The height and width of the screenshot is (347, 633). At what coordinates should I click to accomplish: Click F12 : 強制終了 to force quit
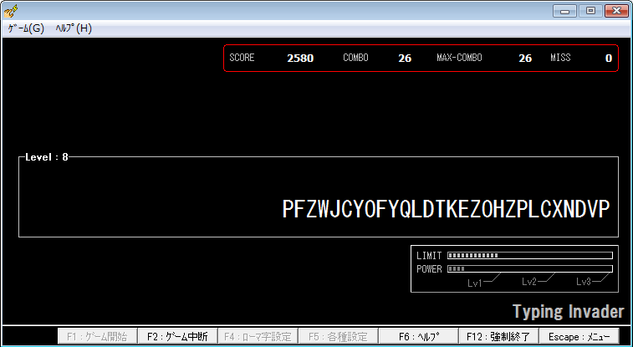coord(498,336)
